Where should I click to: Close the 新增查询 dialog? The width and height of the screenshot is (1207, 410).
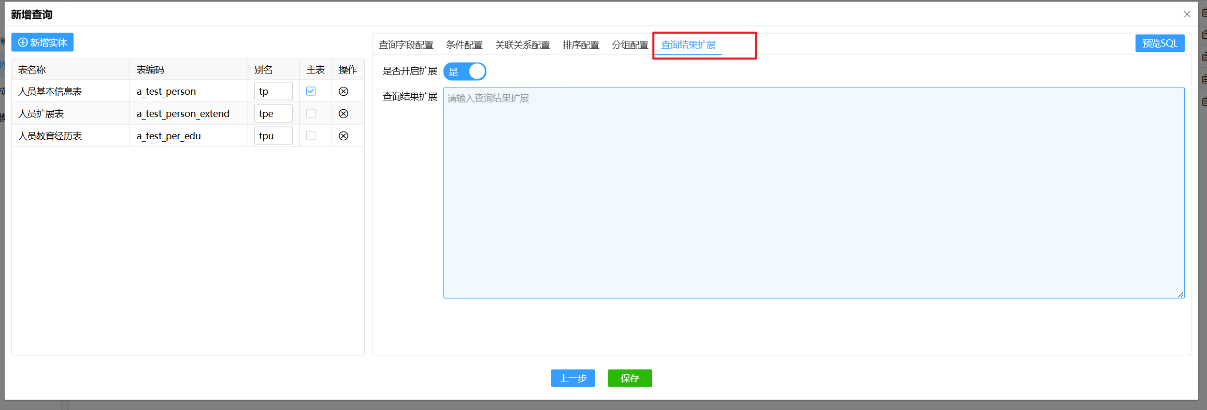(1187, 14)
